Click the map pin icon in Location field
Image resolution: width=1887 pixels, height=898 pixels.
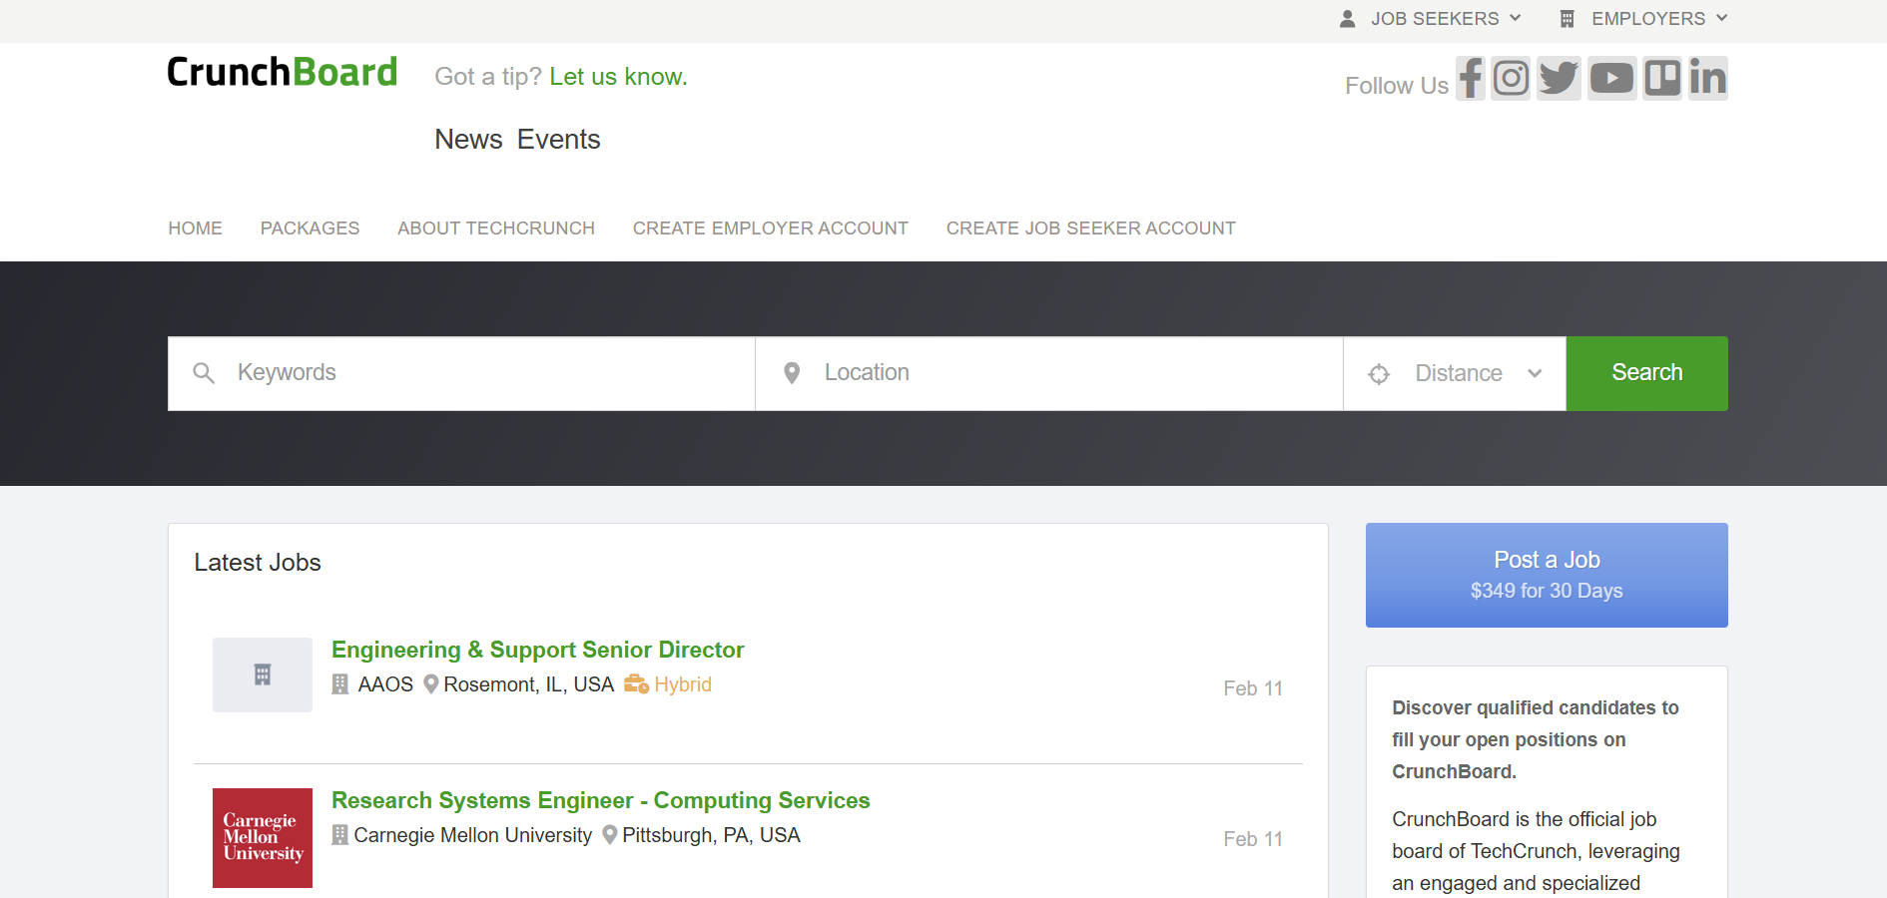click(x=792, y=373)
